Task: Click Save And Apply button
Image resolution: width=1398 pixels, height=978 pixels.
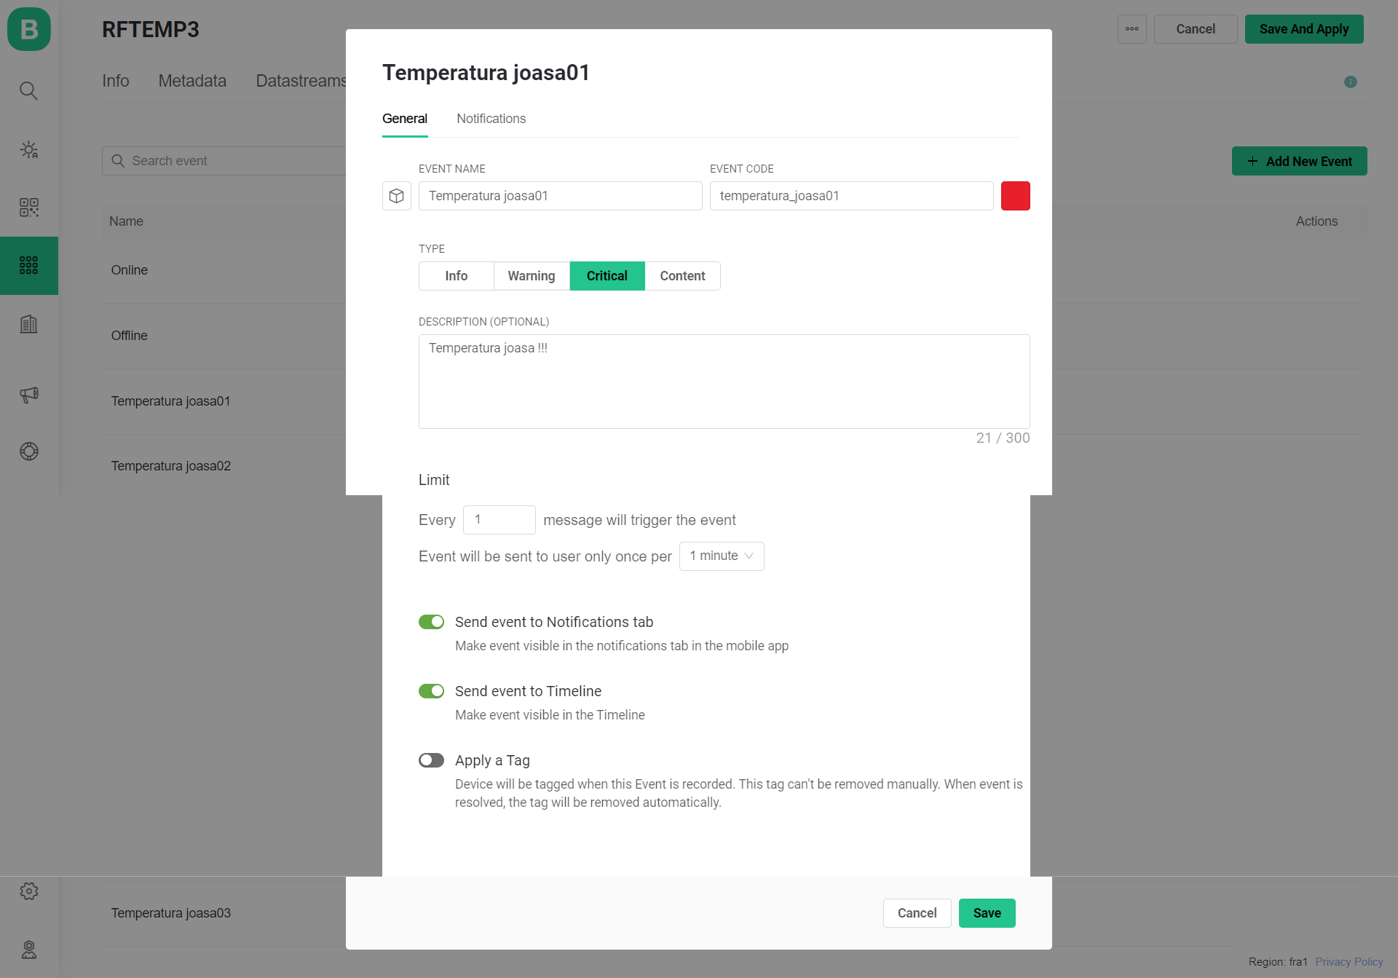Action: coord(1304,29)
